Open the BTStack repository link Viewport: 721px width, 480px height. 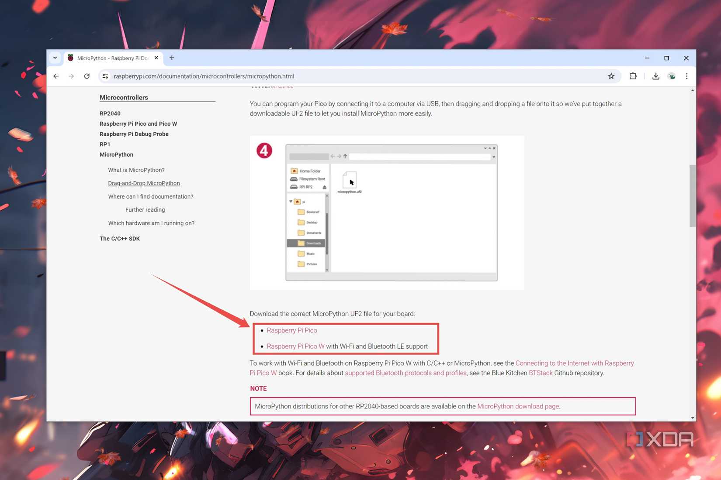[x=541, y=373]
